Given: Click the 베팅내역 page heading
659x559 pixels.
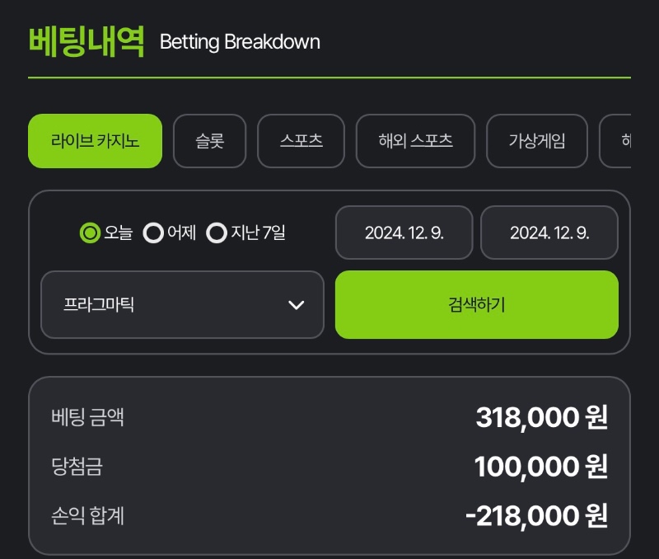Looking at the screenshot, I should coord(86,41).
